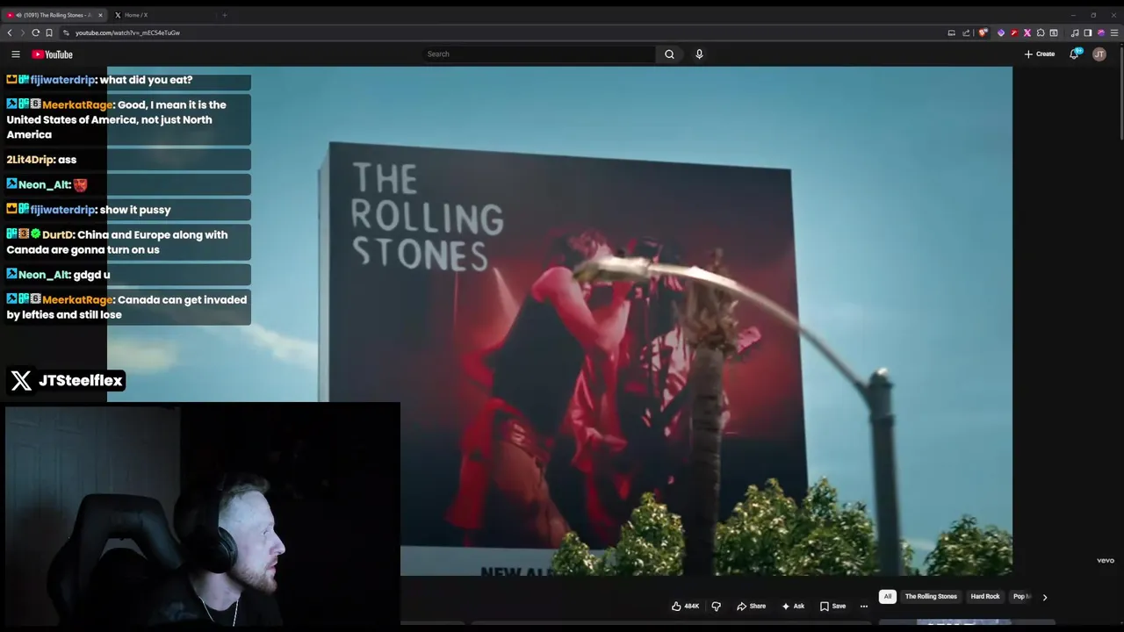1124x632 pixels.
Task: Like the video with the thumbs-up 484K button
Action: point(685,606)
